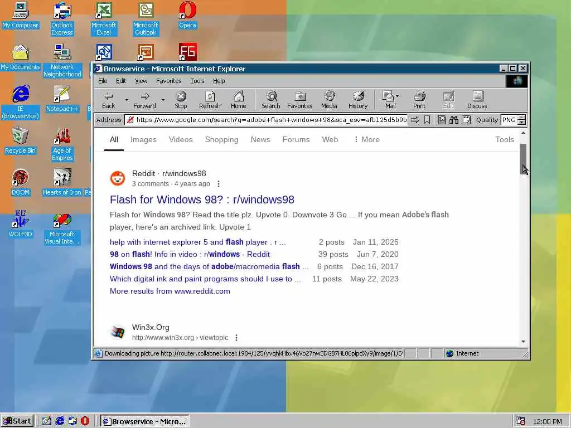This screenshot has height=428, width=571.
Task: Open 'help with internet explorer 5' link
Action: point(198,242)
